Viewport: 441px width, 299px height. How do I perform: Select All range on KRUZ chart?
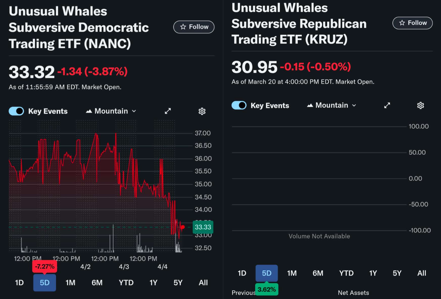(422, 273)
